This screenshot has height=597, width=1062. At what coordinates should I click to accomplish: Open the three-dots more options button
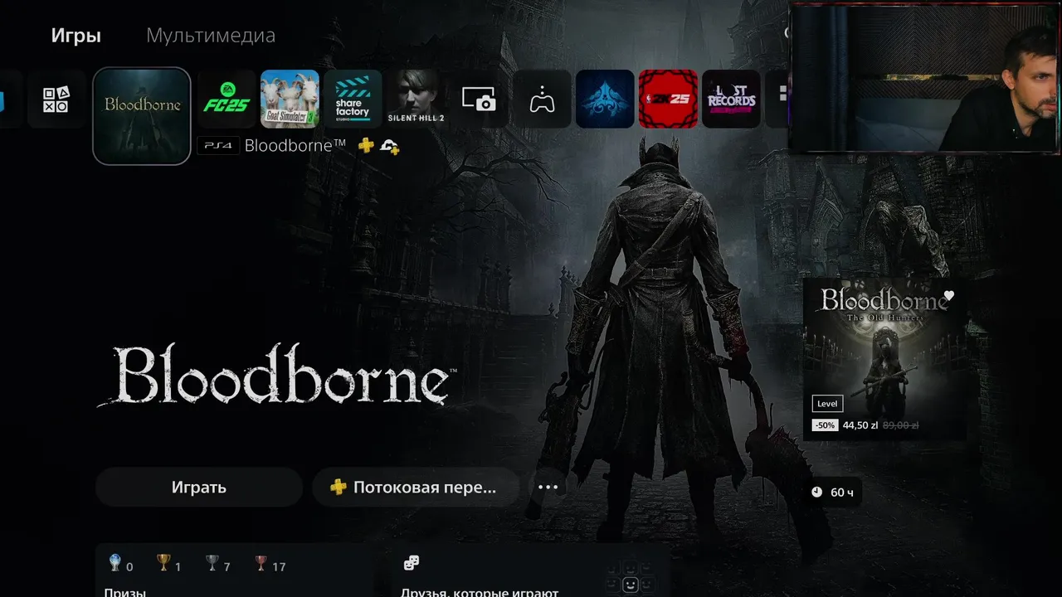pyautogui.click(x=548, y=488)
